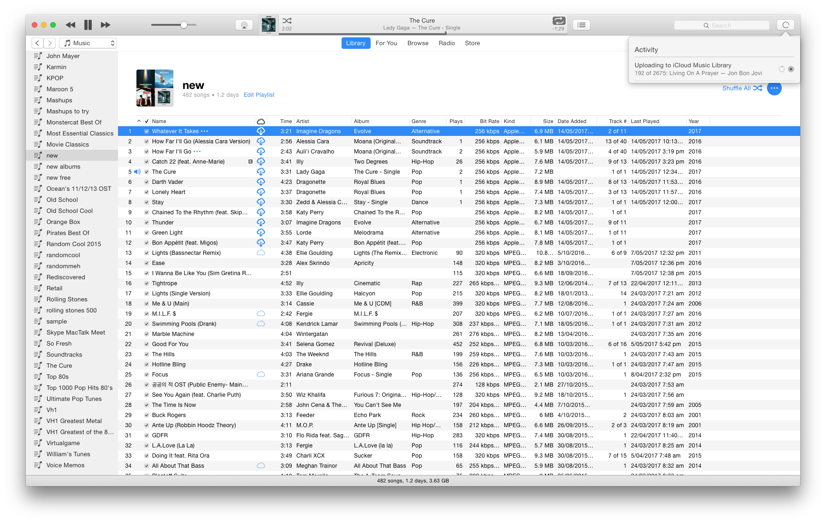
Task: Open the blue more options button
Action: point(774,88)
